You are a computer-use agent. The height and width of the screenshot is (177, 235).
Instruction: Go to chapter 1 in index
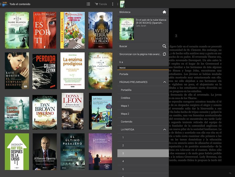[143, 137]
